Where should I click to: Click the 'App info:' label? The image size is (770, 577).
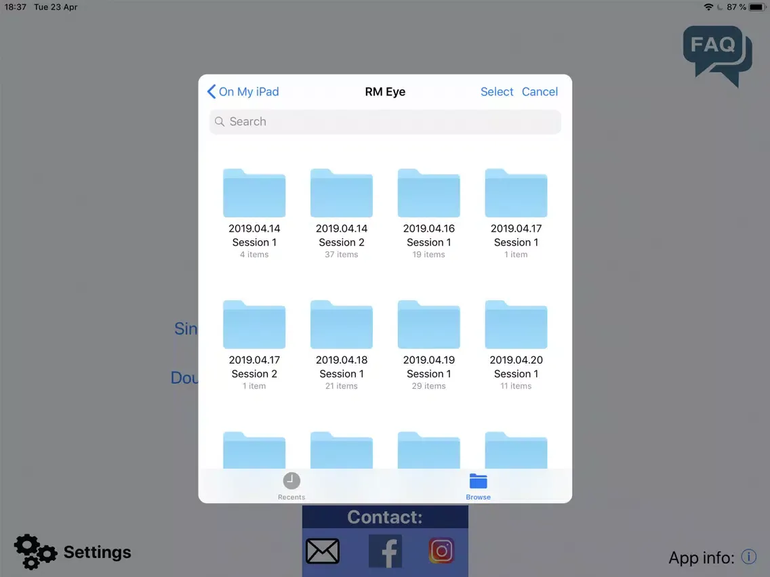702,557
